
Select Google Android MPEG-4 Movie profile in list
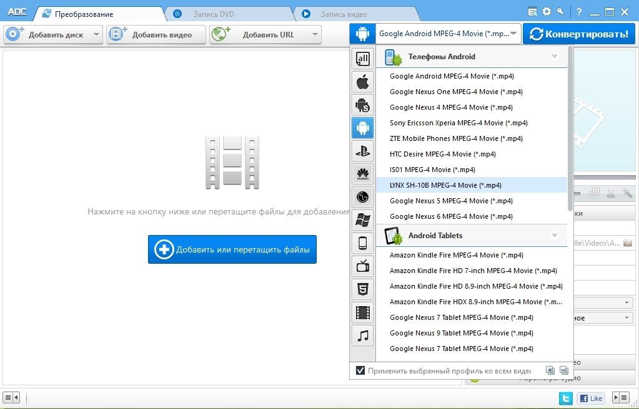coord(472,76)
